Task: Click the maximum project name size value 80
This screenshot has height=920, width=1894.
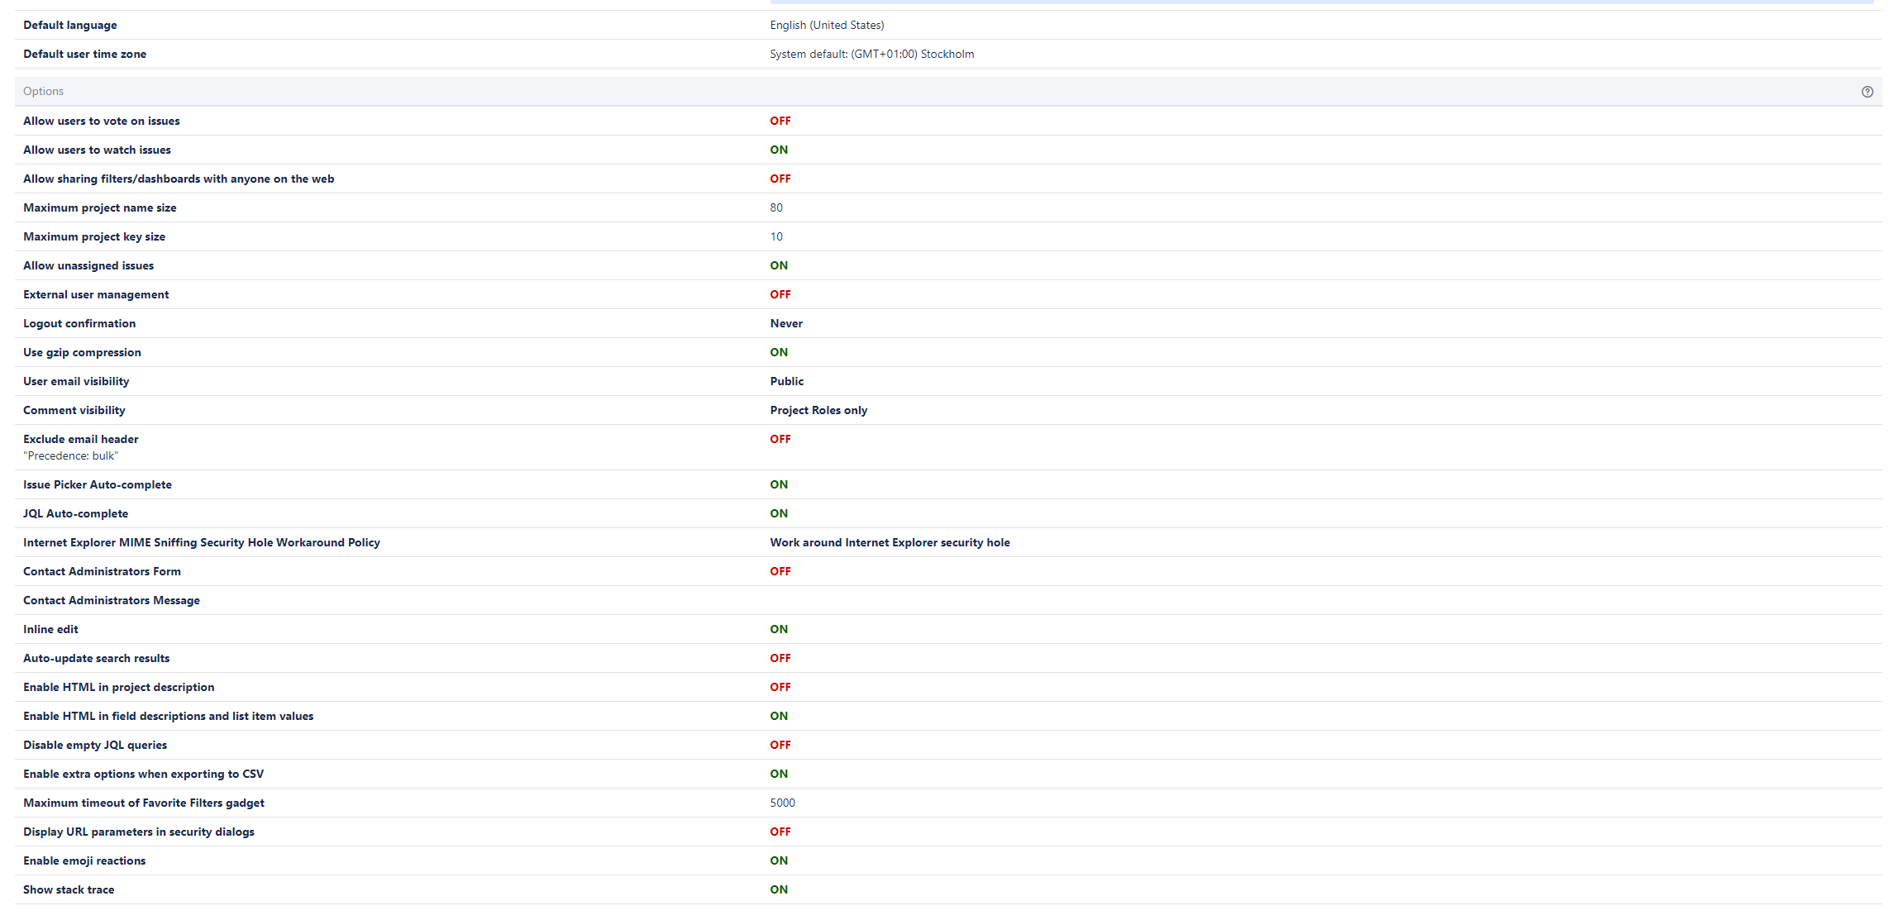Action: click(x=776, y=207)
